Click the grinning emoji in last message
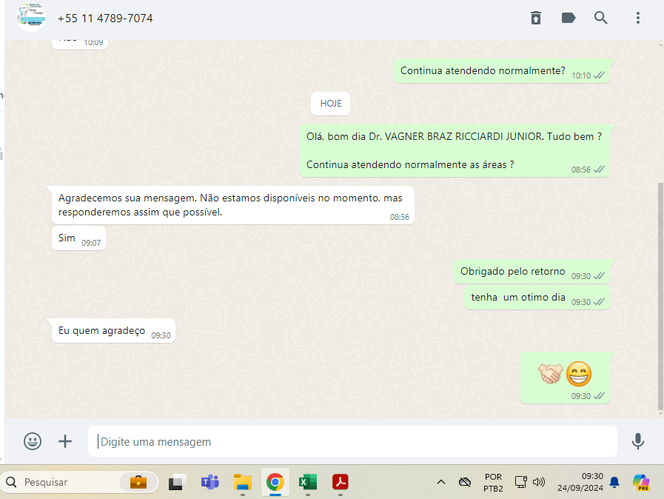 [x=578, y=374]
